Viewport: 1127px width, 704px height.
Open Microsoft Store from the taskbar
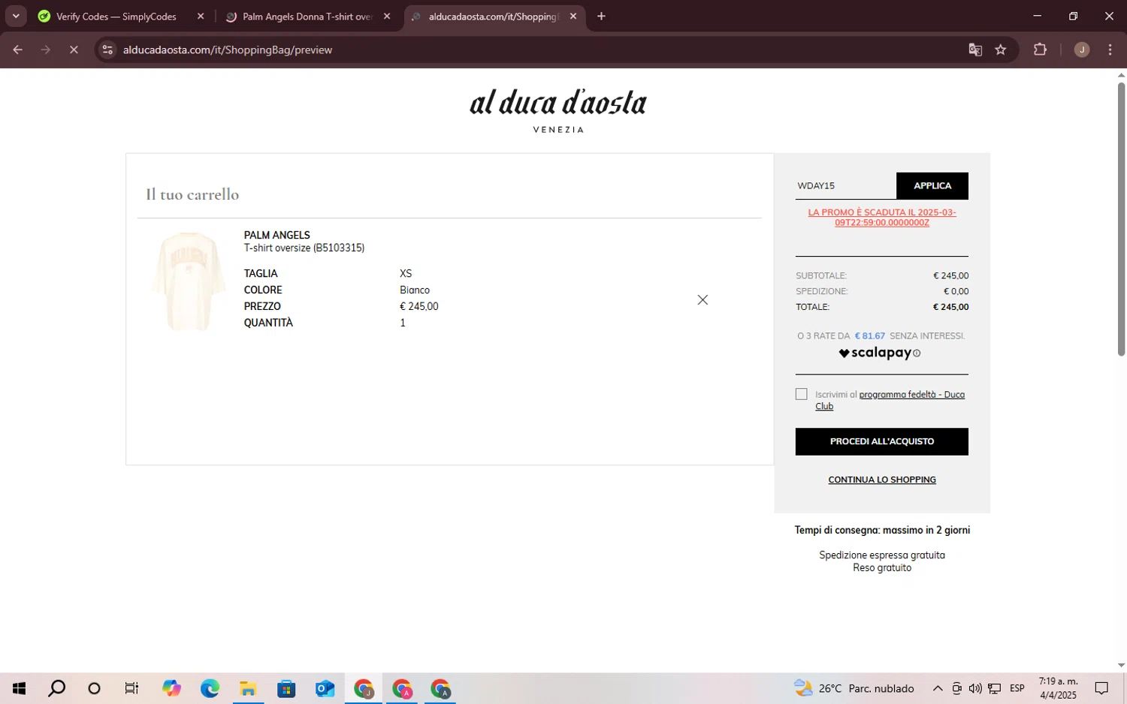(x=286, y=688)
